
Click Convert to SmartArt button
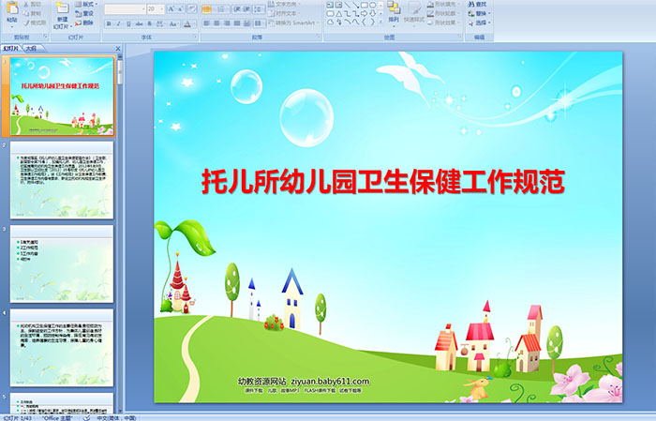[293, 23]
